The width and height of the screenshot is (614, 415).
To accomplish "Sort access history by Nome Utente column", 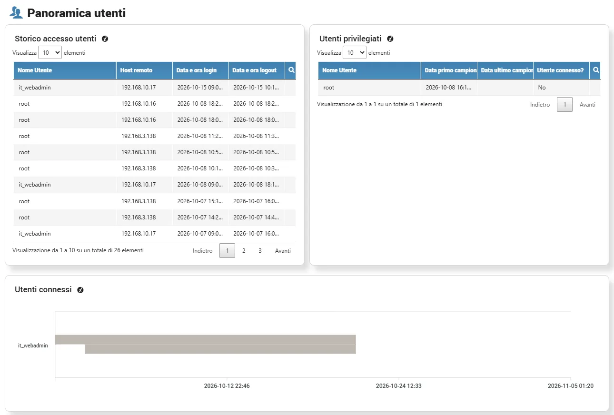I will point(65,70).
